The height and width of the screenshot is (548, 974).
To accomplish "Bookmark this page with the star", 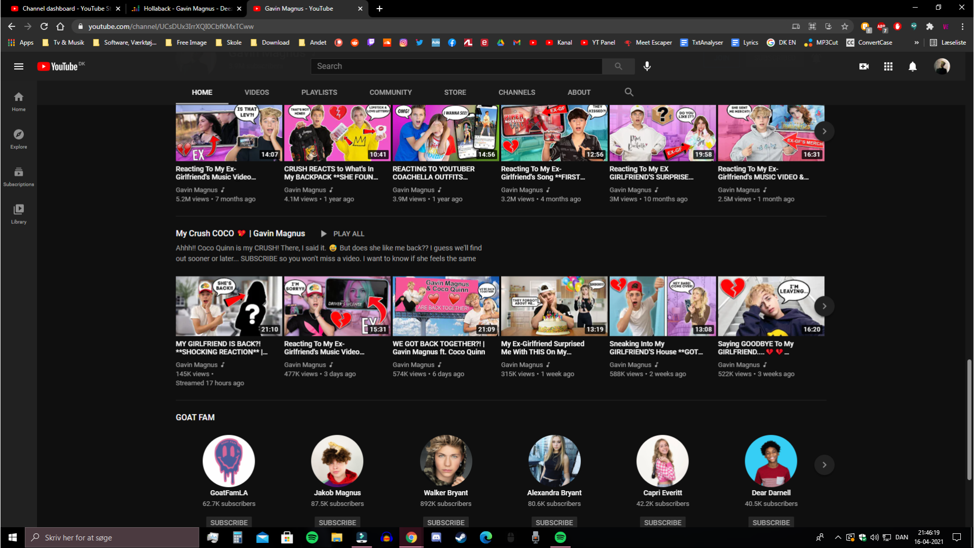I will pyautogui.click(x=845, y=26).
